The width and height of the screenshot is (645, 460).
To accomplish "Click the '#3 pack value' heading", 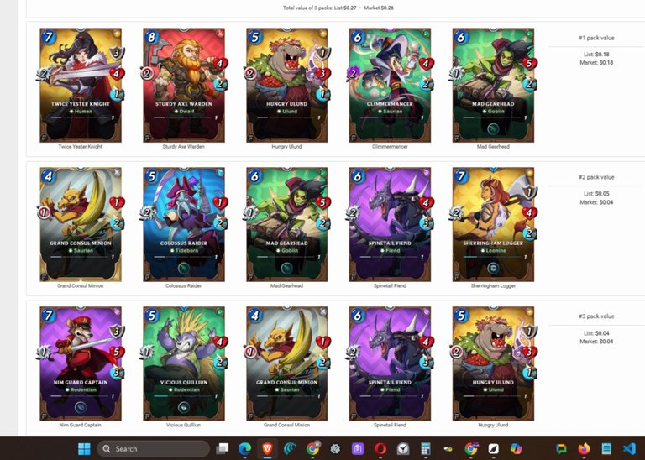I will click(x=596, y=316).
